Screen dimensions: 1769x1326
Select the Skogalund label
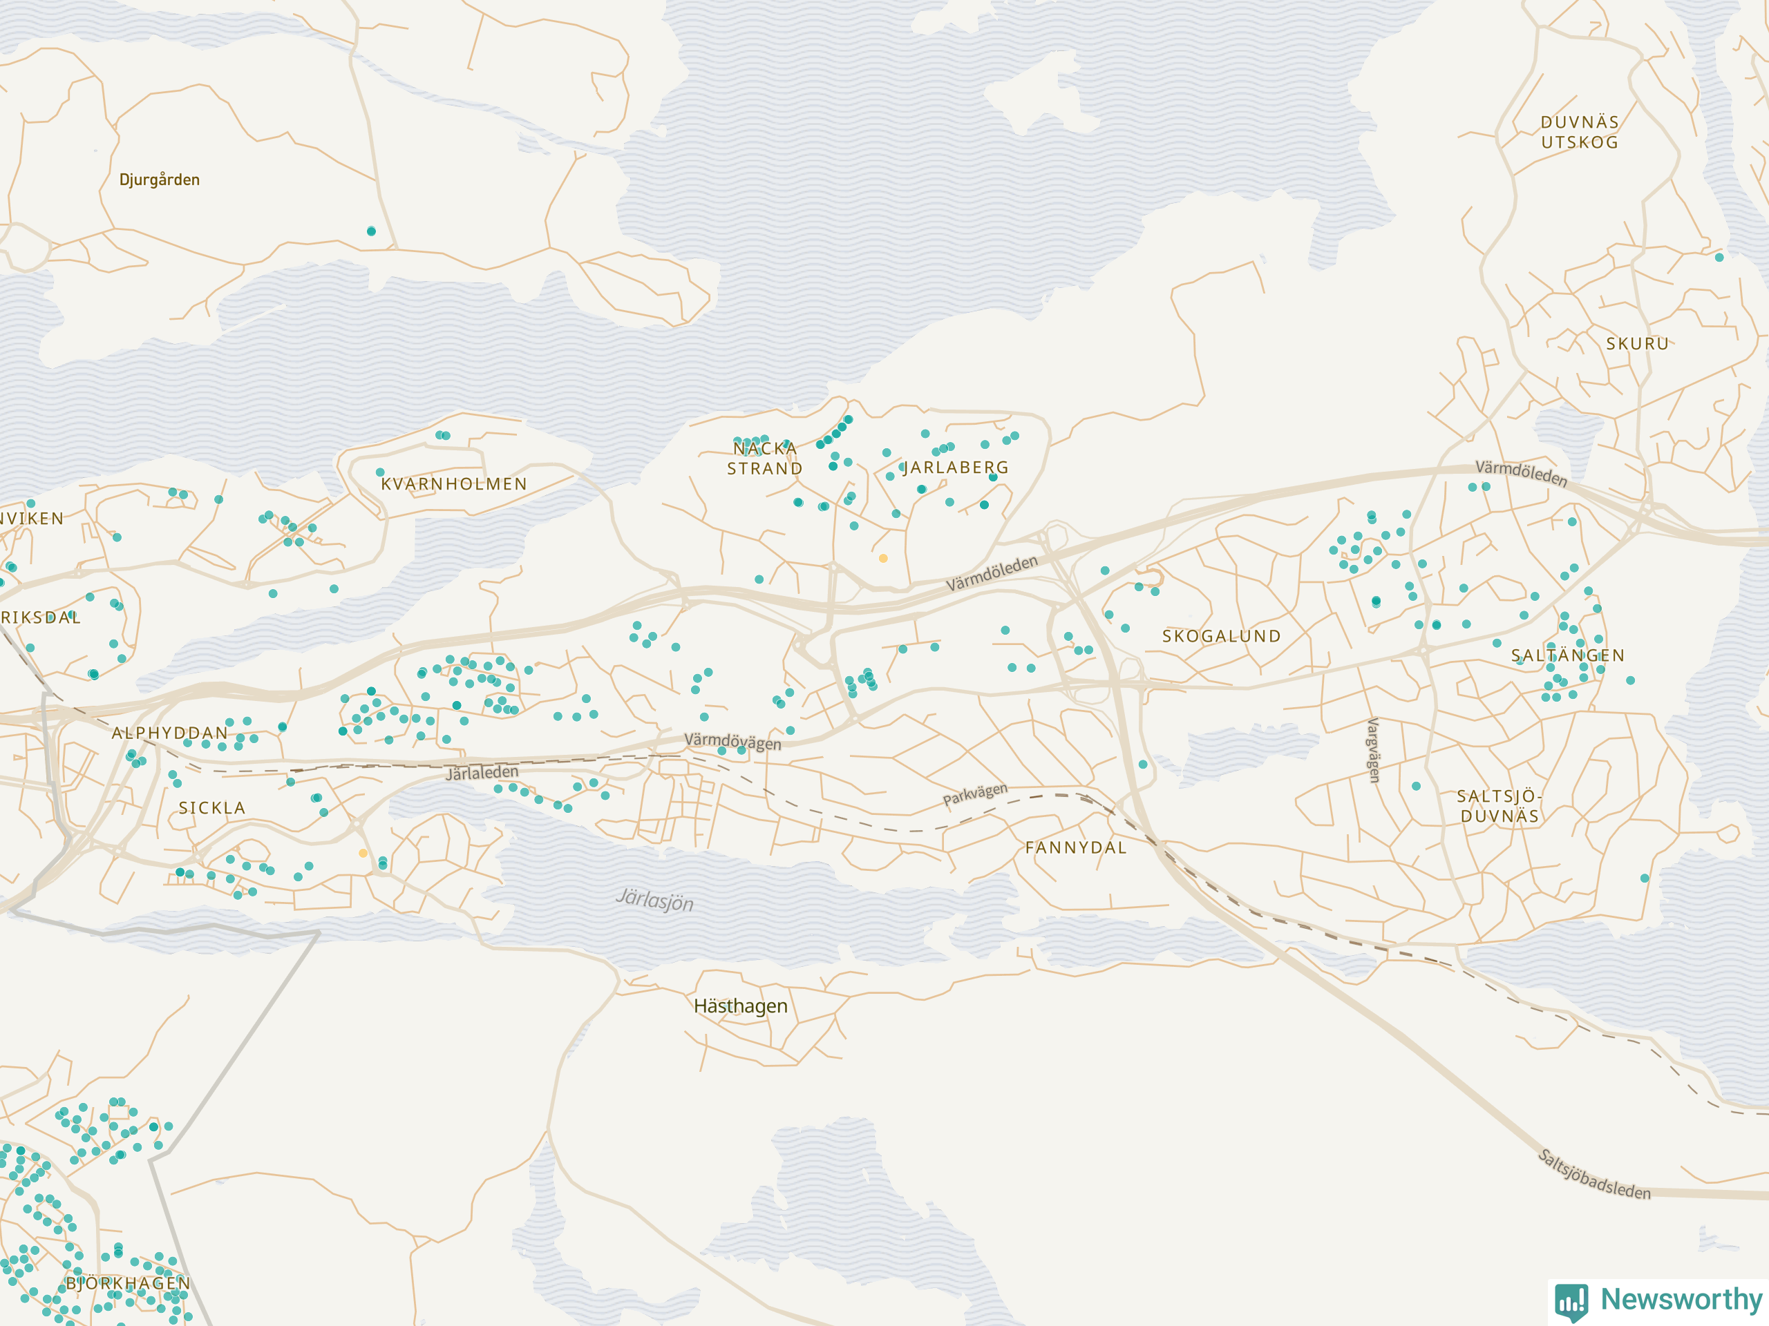pos(1221,636)
